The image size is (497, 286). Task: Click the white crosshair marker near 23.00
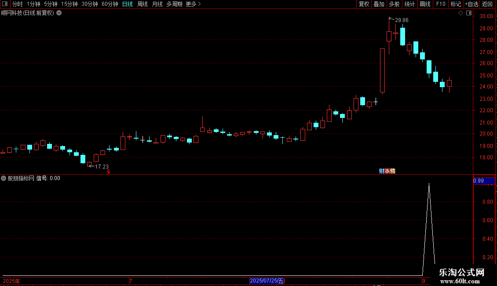point(376,102)
